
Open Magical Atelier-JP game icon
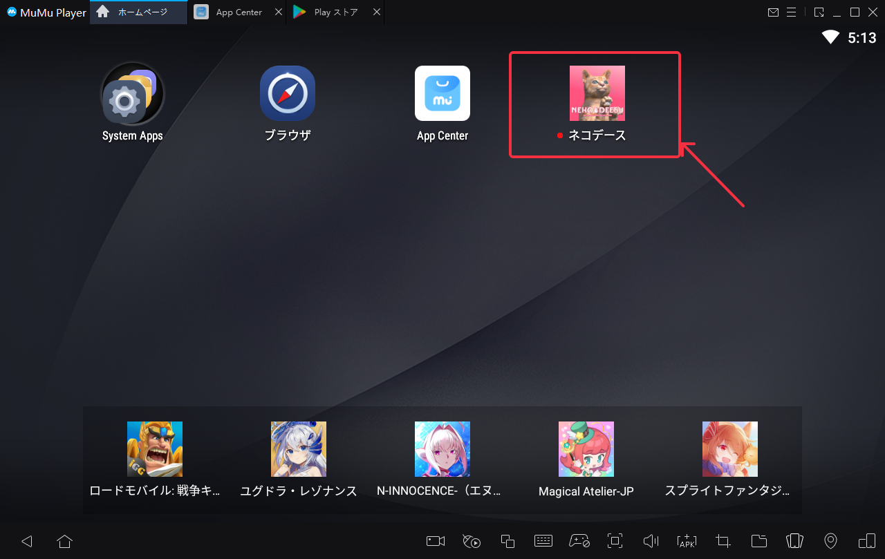[x=586, y=449]
